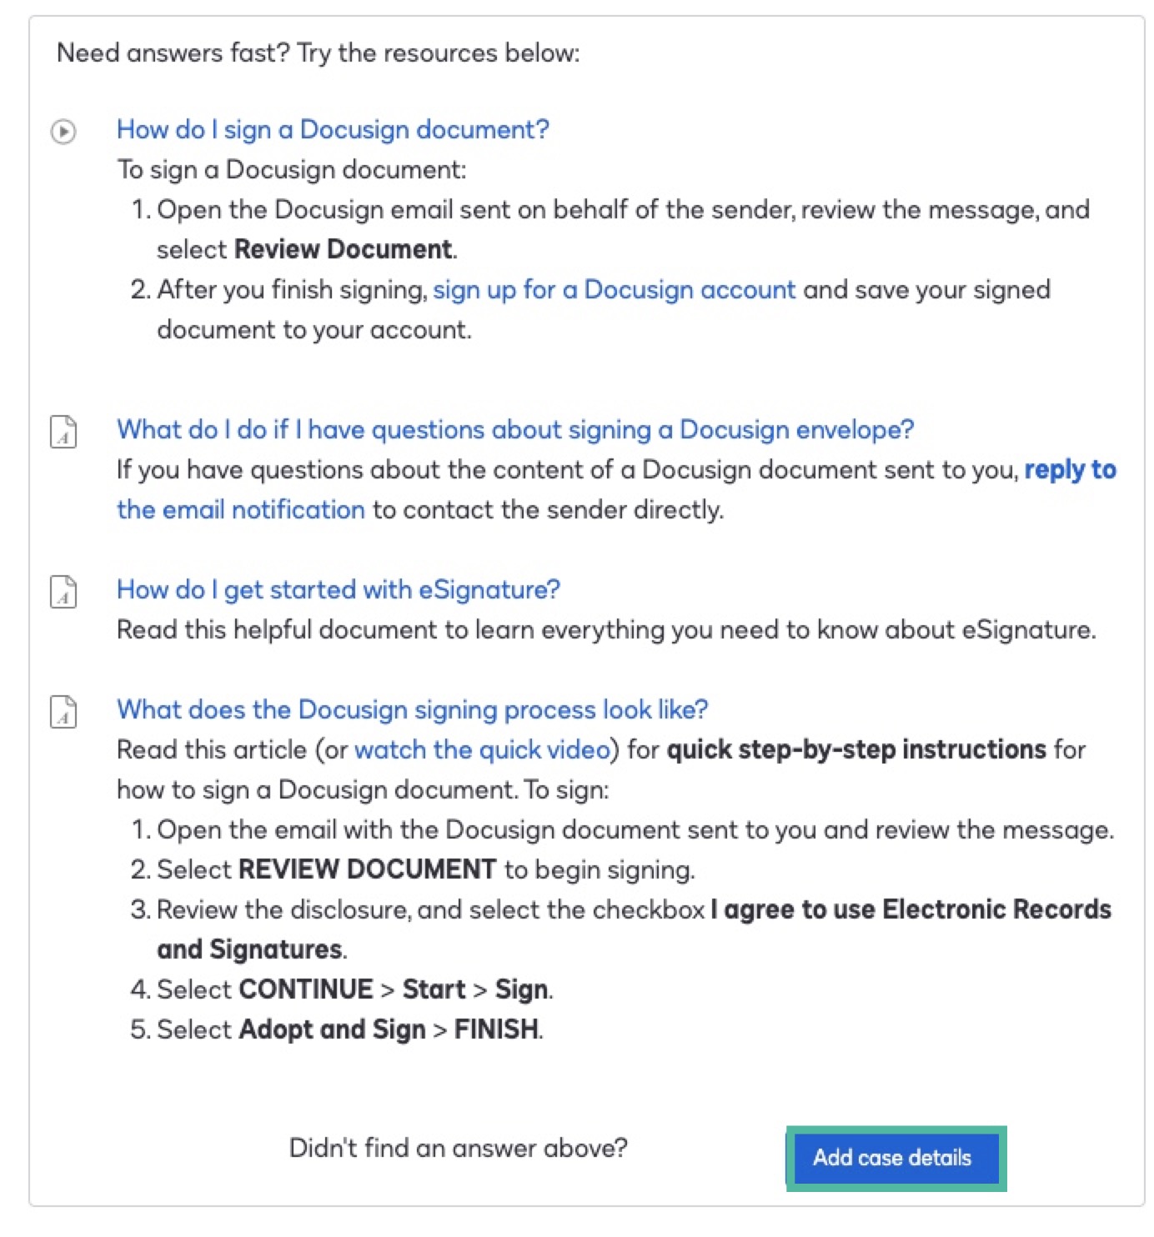Screen dimensions: 1154x1237
Task: Click the document icon next to eSignature getting started
Action: click(x=63, y=591)
